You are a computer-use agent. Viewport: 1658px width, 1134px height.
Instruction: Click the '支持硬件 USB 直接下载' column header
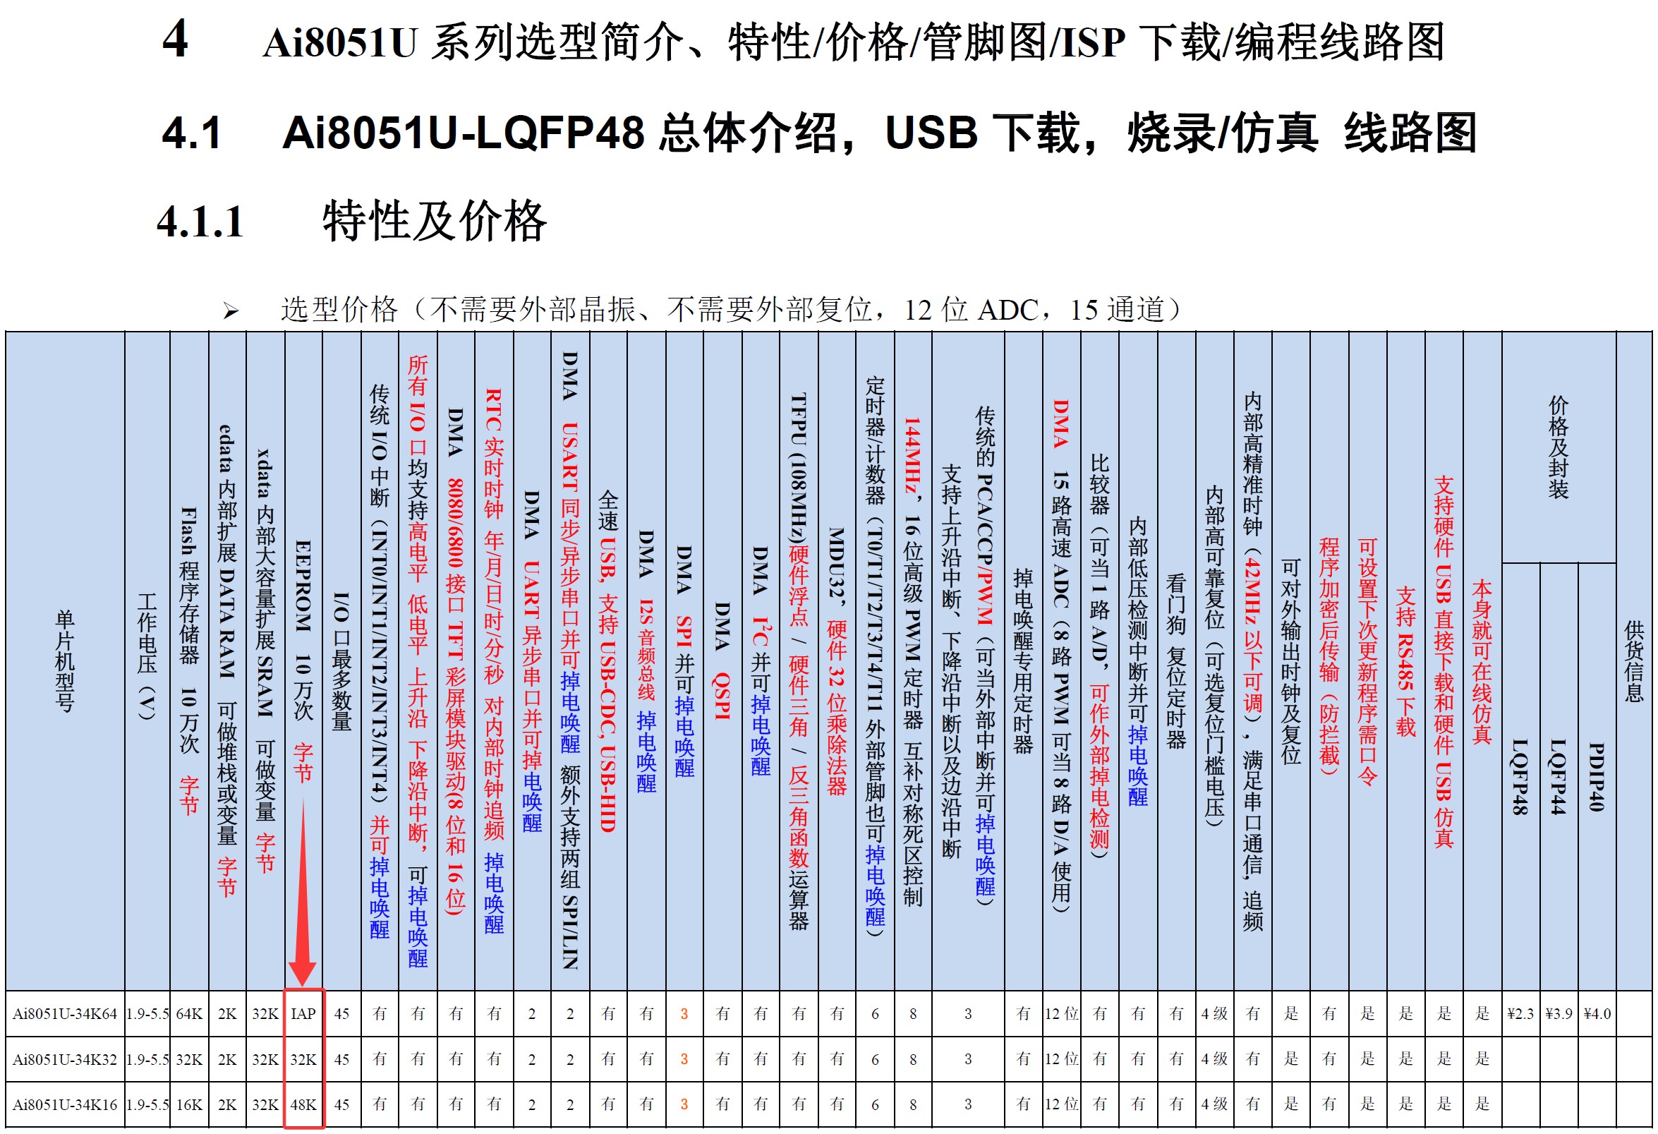pos(1444,661)
